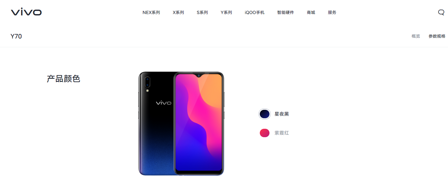Switch to the 概览 overview tab
Screen dimensions: 448x182
[416, 36]
